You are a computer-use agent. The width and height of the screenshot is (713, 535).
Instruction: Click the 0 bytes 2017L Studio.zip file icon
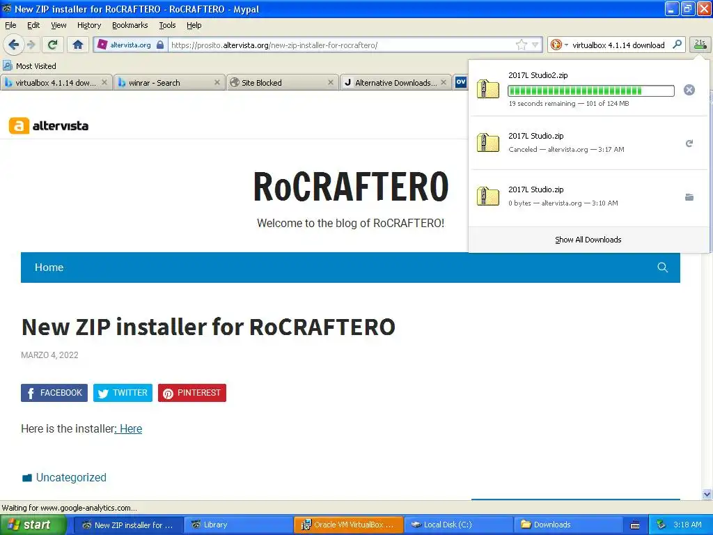tap(488, 196)
